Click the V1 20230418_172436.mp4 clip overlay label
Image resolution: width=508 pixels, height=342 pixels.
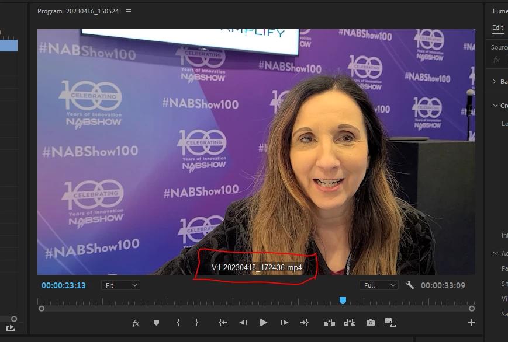257,267
